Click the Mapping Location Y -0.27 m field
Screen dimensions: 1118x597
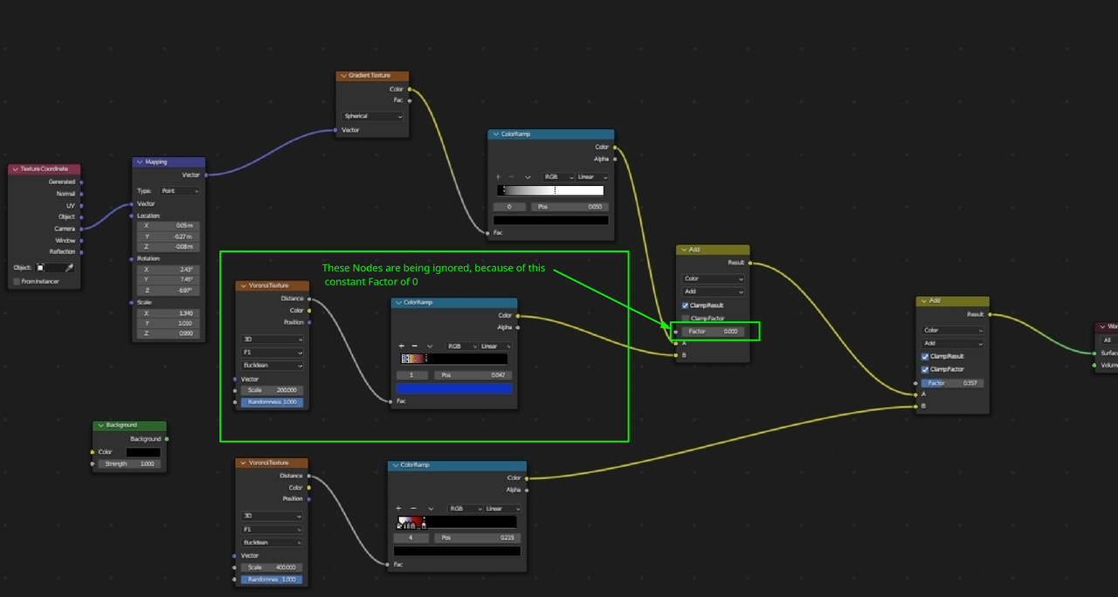[169, 237]
